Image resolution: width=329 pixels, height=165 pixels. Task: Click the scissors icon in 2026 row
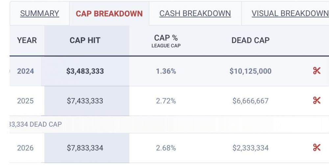pos(316,148)
